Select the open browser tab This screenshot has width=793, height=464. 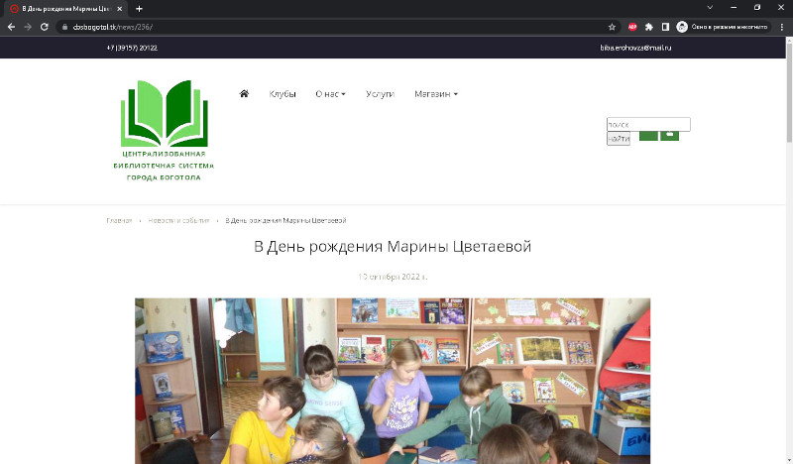pos(64,9)
